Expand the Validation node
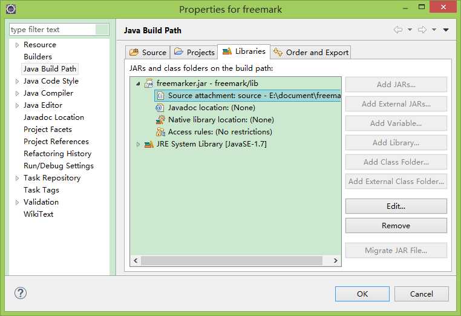 (17, 202)
